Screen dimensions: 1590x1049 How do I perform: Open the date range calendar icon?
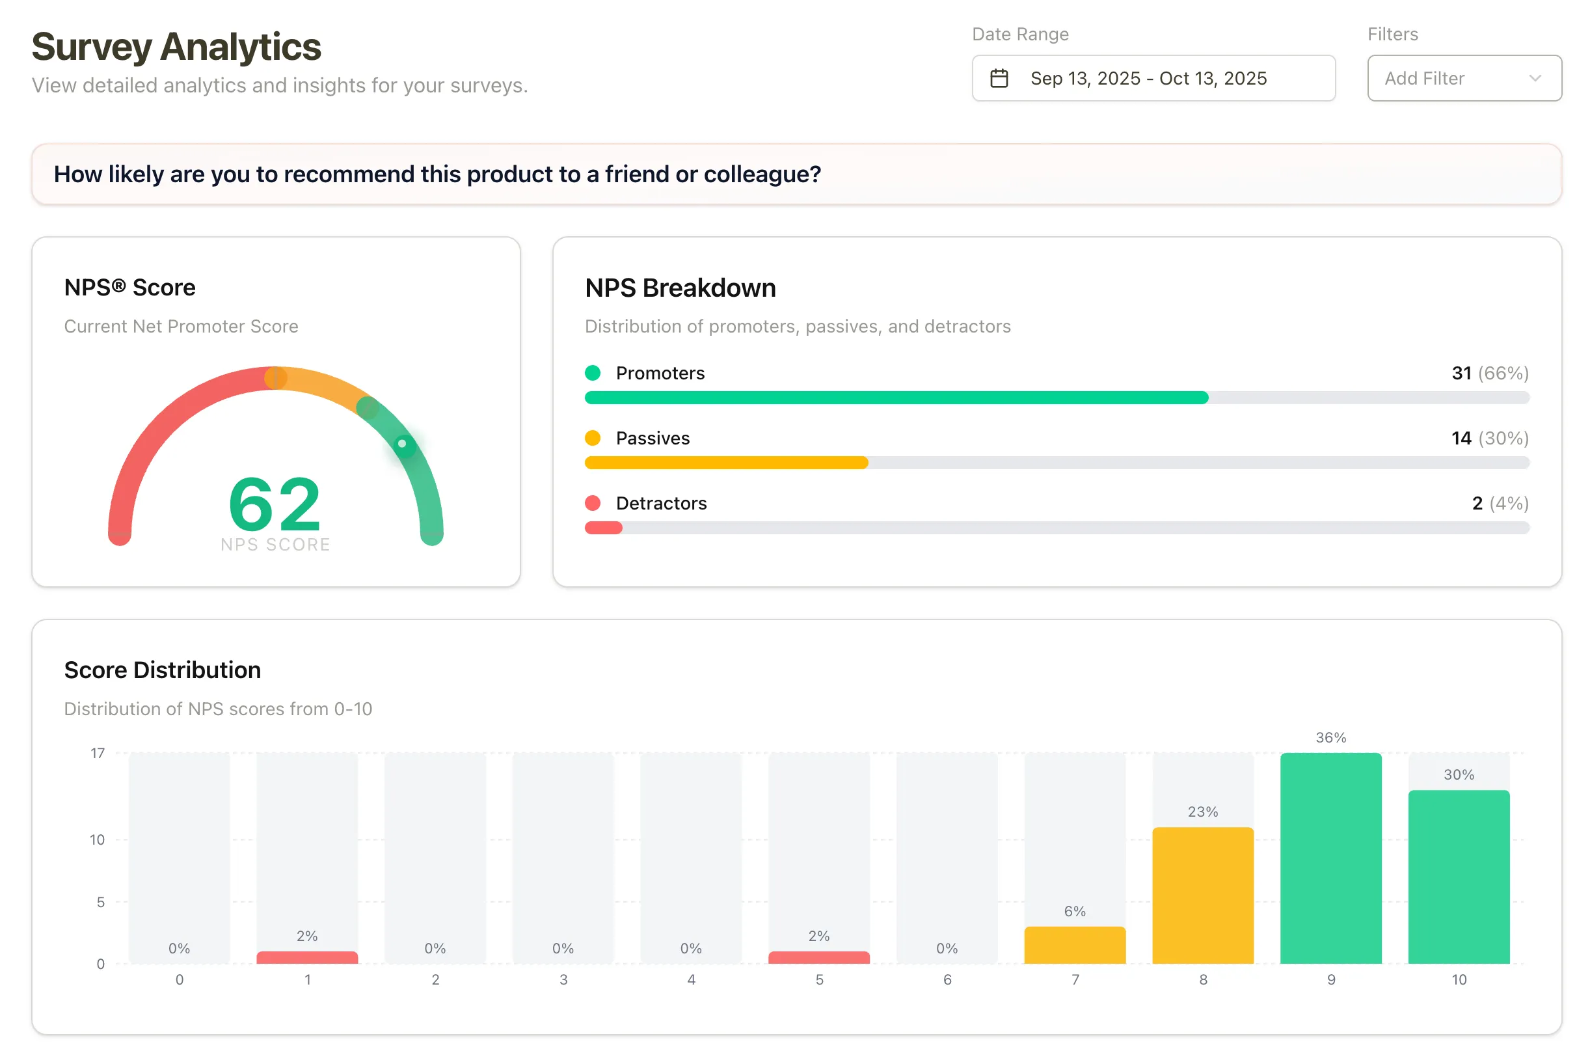tap(1001, 77)
